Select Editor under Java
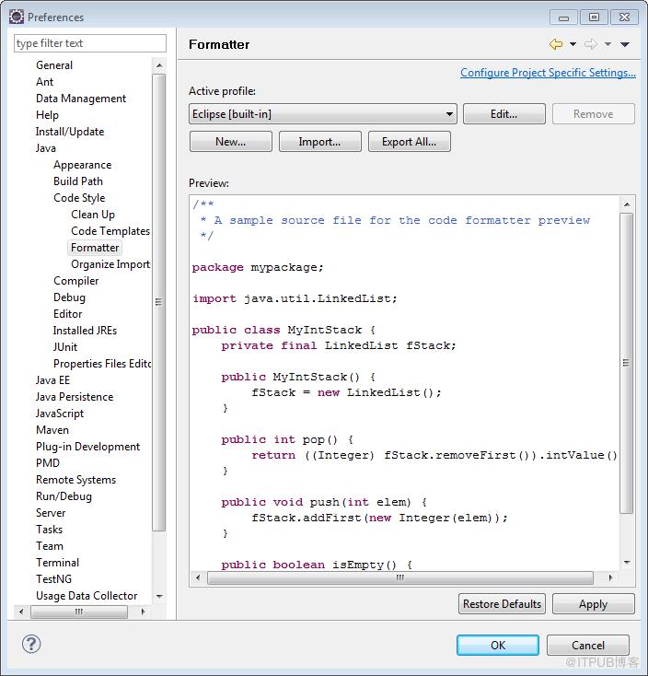 (x=67, y=314)
